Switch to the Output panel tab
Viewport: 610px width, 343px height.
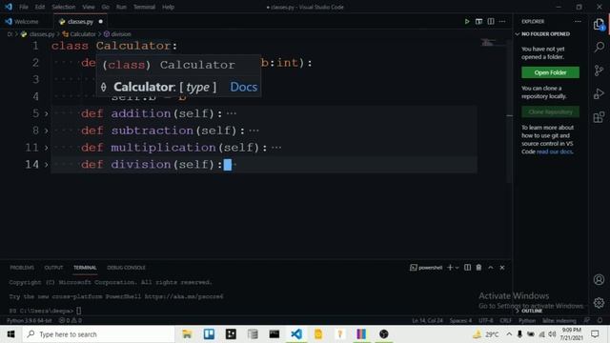tap(53, 268)
